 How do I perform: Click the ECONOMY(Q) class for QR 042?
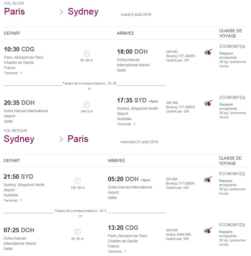click(232, 47)
